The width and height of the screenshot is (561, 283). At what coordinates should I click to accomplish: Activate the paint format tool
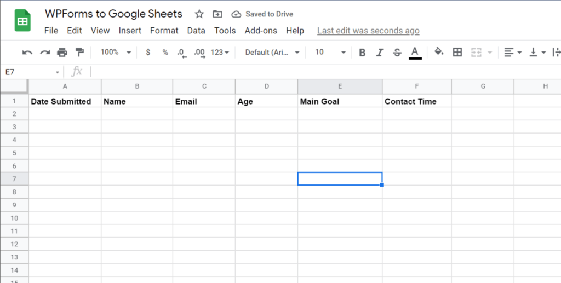79,53
